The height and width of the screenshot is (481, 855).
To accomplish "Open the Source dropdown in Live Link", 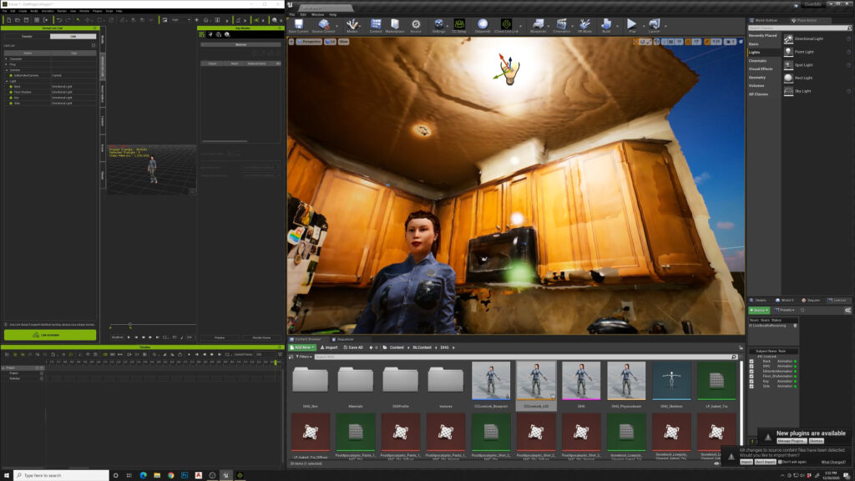I will [759, 311].
